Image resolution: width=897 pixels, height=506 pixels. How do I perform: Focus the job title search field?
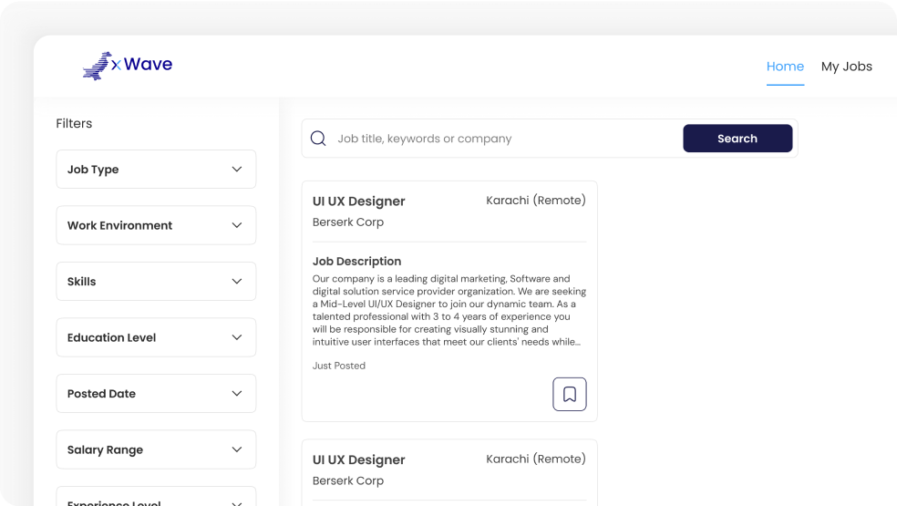pyautogui.click(x=501, y=139)
